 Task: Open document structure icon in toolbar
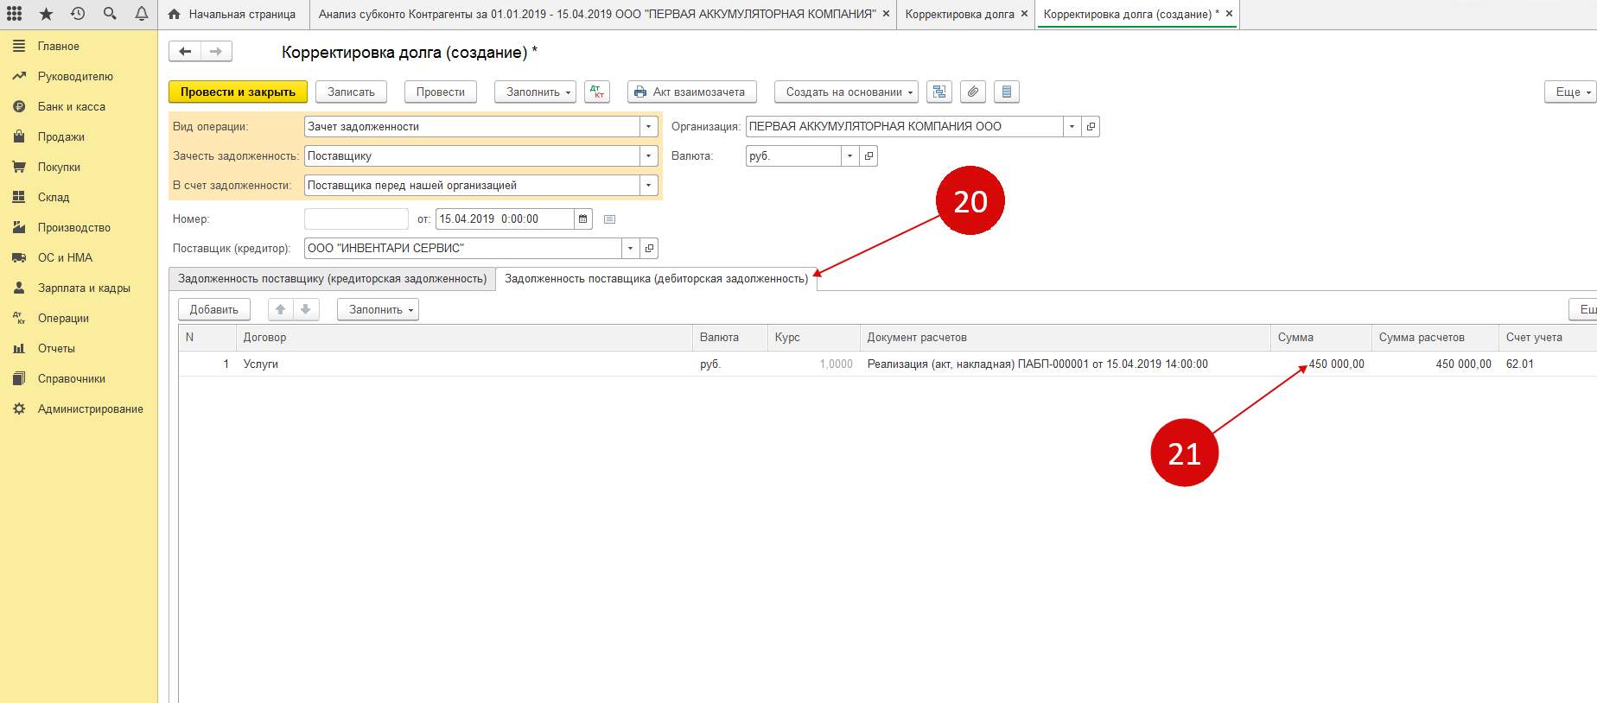tap(939, 92)
